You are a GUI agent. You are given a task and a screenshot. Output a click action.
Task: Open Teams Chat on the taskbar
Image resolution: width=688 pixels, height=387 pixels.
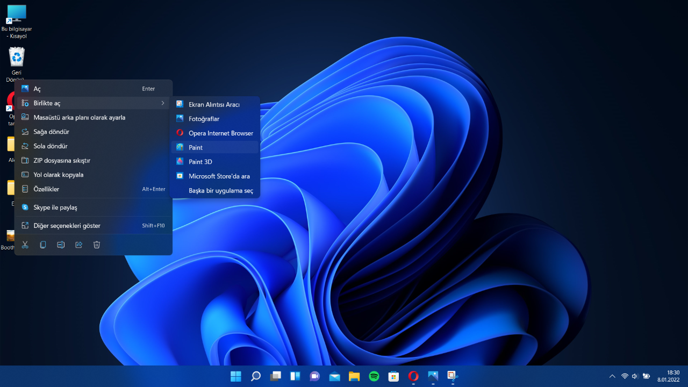315,376
